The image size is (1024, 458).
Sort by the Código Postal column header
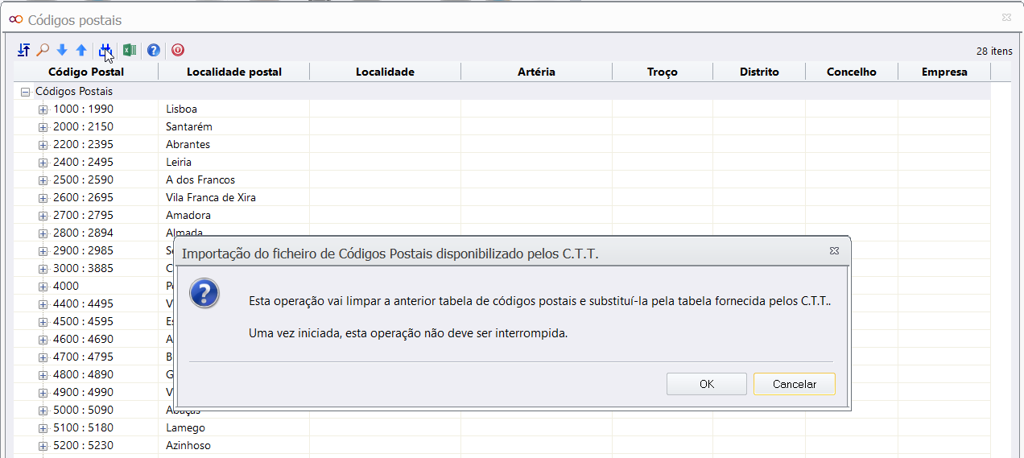click(x=86, y=72)
